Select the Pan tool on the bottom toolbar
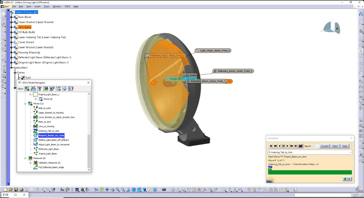This screenshot has height=198, width=364. 107,189
